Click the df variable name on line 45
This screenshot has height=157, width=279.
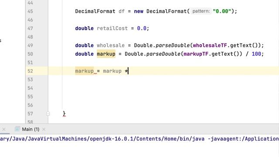122,11
